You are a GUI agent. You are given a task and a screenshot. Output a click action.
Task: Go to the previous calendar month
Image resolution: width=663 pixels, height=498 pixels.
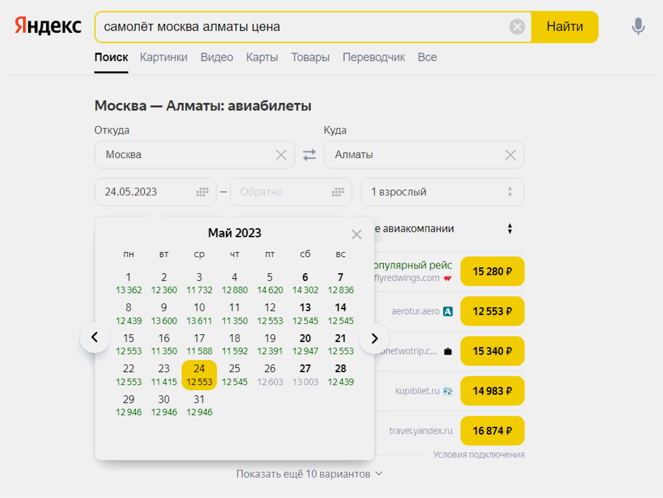(x=95, y=337)
